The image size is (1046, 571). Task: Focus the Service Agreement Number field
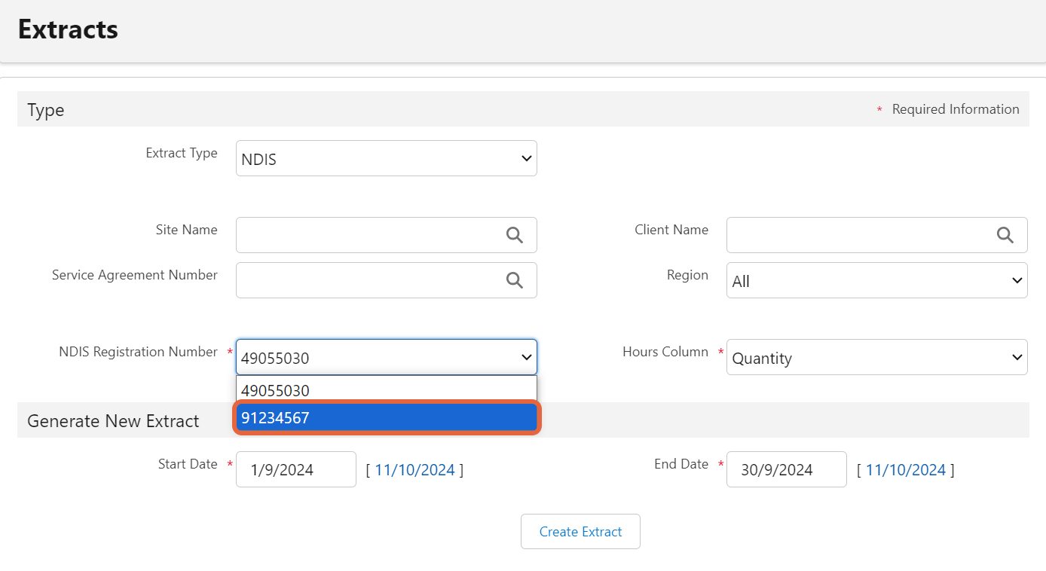tap(369, 280)
